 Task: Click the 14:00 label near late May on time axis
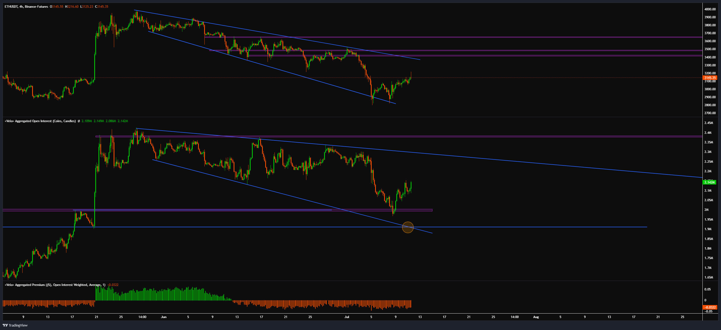pyautogui.click(x=142, y=317)
